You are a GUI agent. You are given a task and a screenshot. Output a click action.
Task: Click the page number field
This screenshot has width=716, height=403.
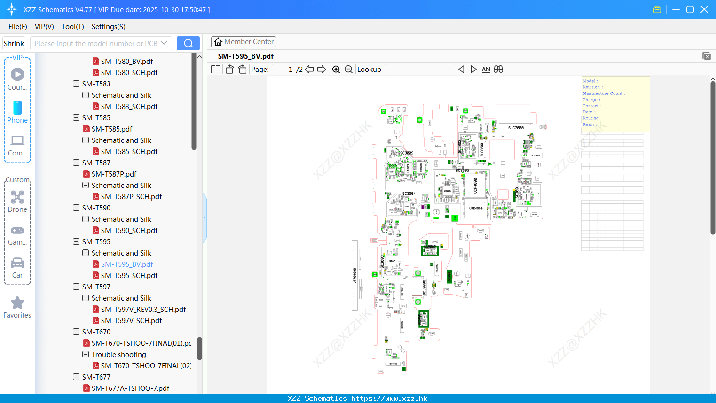[x=283, y=69]
